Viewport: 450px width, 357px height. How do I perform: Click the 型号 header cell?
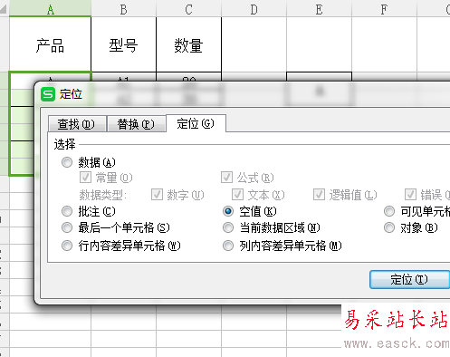(x=123, y=44)
